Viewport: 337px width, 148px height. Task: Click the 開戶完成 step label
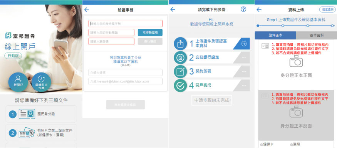pyautogui.click(x=203, y=85)
